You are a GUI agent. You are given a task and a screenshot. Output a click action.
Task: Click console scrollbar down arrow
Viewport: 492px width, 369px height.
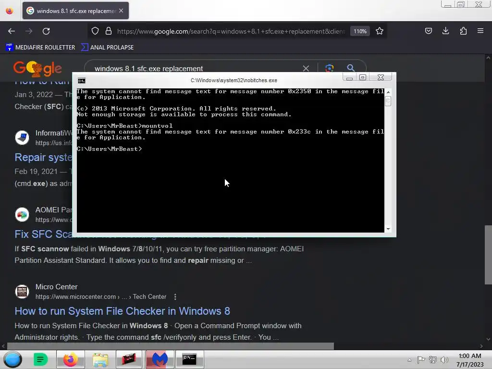pyautogui.click(x=388, y=229)
